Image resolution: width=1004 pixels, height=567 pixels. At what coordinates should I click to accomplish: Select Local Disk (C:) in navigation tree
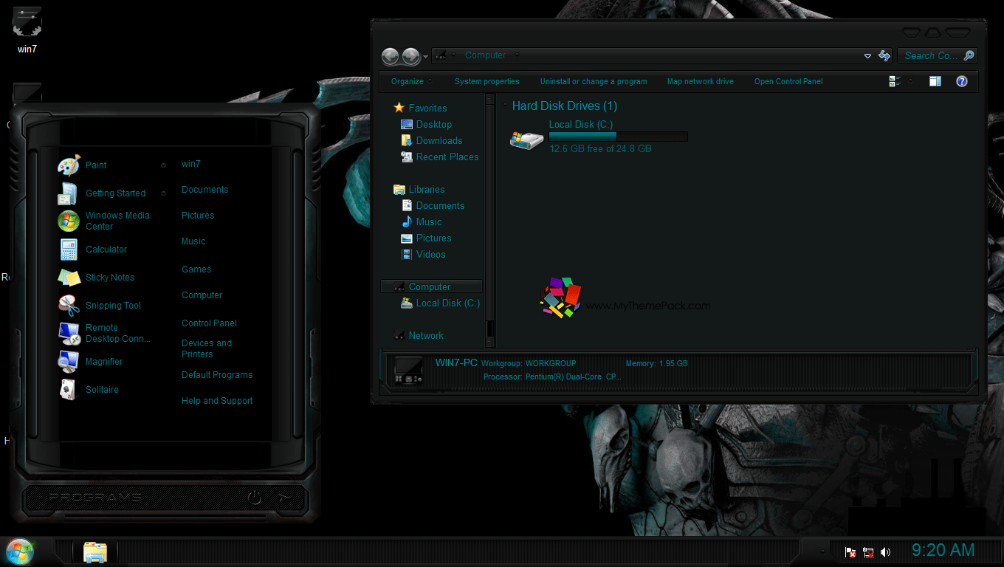(x=441, y=303)
